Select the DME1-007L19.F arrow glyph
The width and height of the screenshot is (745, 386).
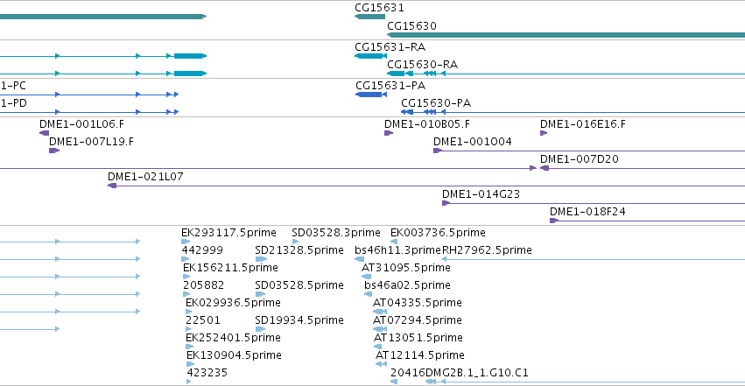pos(54,151)
